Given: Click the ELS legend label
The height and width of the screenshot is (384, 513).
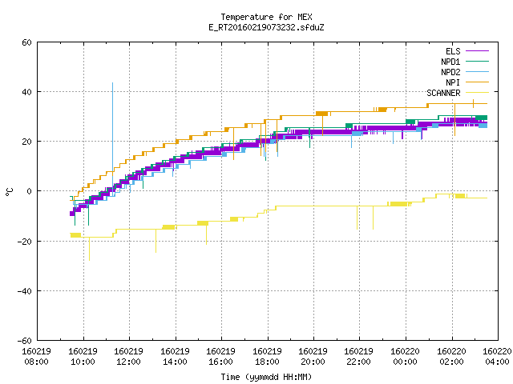Looking at the screenshot, I should [453, 51].
